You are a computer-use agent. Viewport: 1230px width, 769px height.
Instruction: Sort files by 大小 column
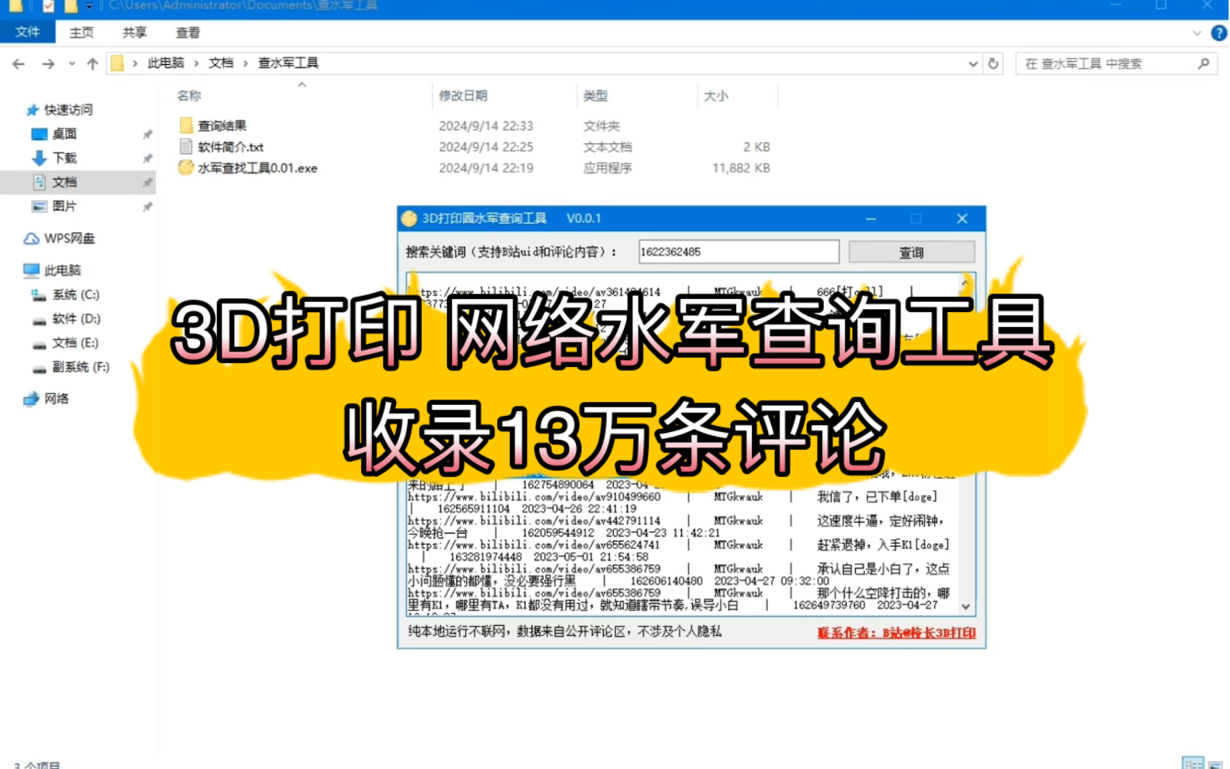pos(715,95)
